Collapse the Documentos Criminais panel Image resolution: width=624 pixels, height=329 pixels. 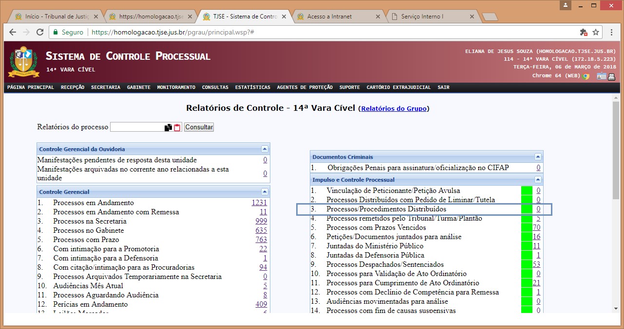coord(538,157)
